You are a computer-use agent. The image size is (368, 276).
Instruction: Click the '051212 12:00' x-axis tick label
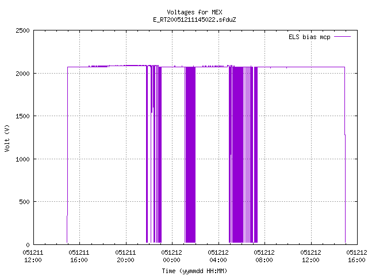click(x=310, y=256)
